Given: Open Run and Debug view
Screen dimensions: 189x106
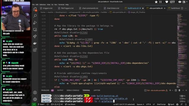Looking at the screenshot, I should (35, 23).
